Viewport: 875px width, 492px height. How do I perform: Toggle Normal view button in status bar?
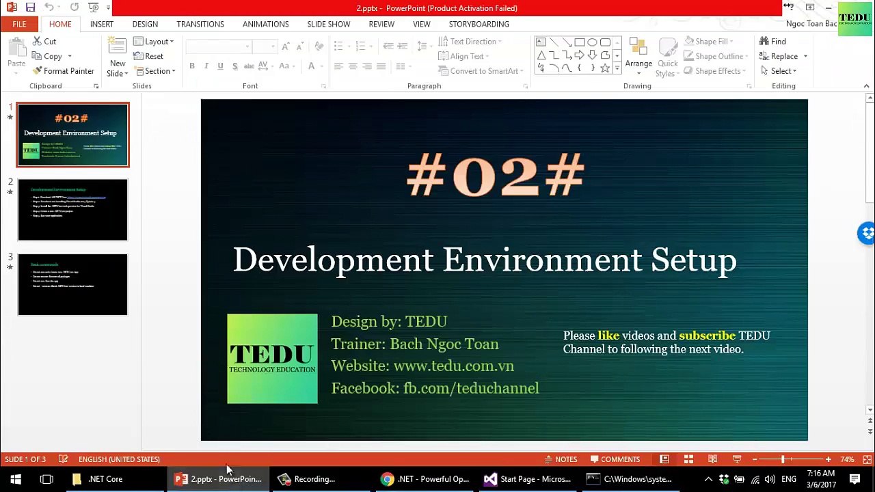664,459
